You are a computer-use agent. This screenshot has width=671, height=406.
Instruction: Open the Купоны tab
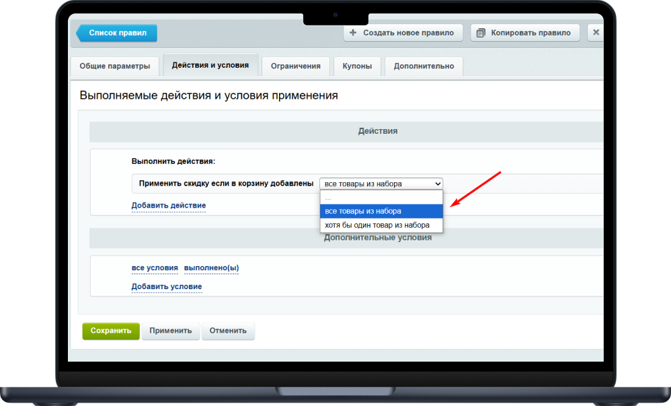pyautogui.click(x=357, y=67)
